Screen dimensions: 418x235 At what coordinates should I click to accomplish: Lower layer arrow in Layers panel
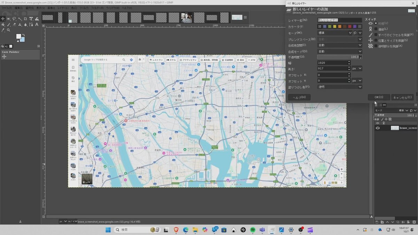coord(393,222)
